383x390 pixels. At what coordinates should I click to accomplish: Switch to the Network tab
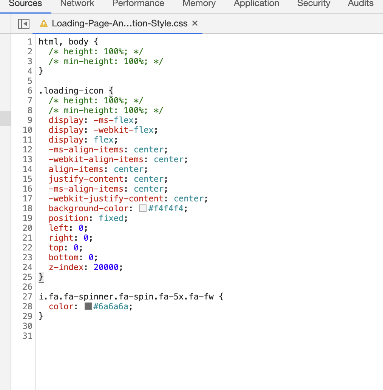pyautogui.click(x=77, y=4)
